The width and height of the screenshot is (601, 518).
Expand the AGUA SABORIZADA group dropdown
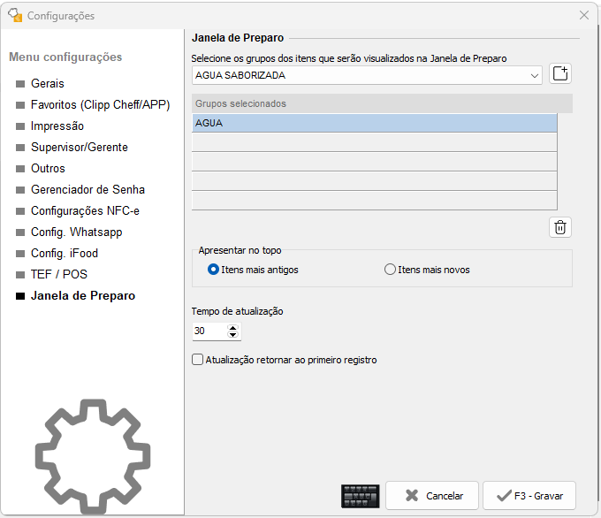click(535, 76)
